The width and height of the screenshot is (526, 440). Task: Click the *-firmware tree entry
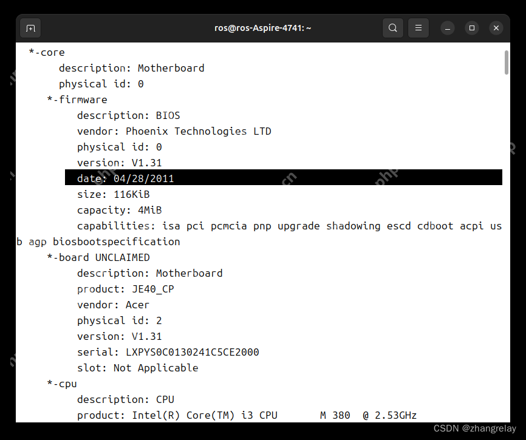[77, 100]
